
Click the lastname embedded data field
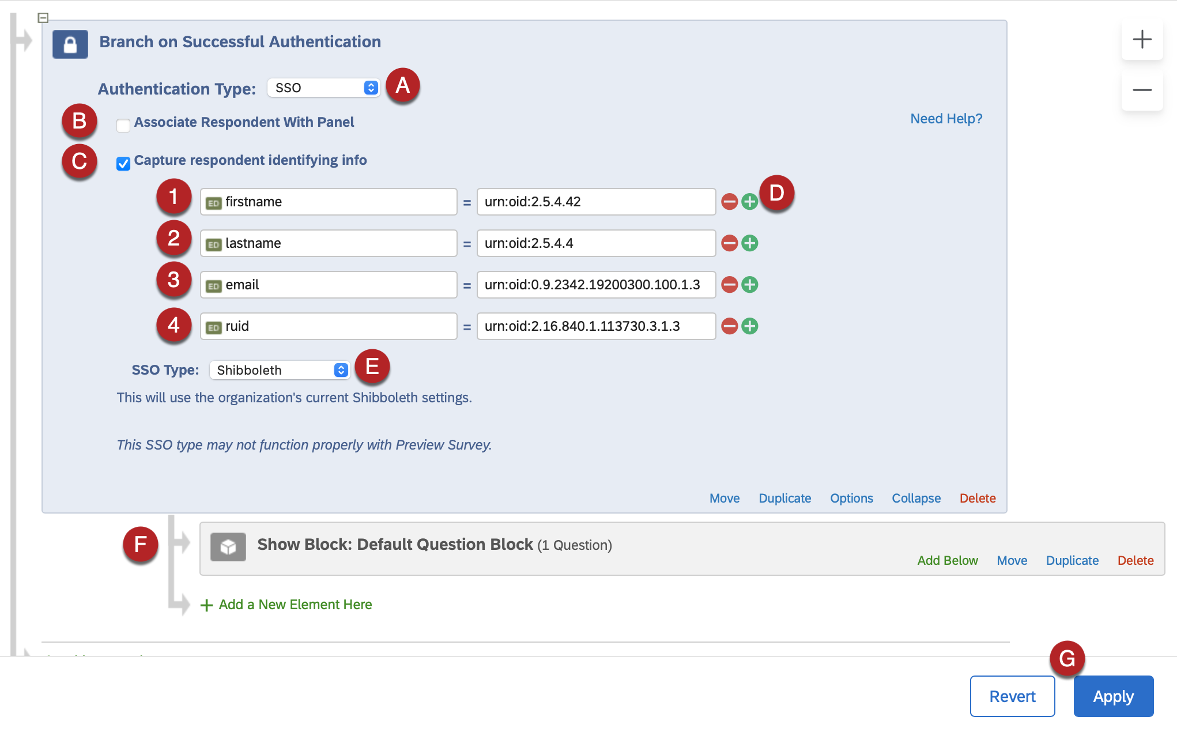click(x=329, y=243)
